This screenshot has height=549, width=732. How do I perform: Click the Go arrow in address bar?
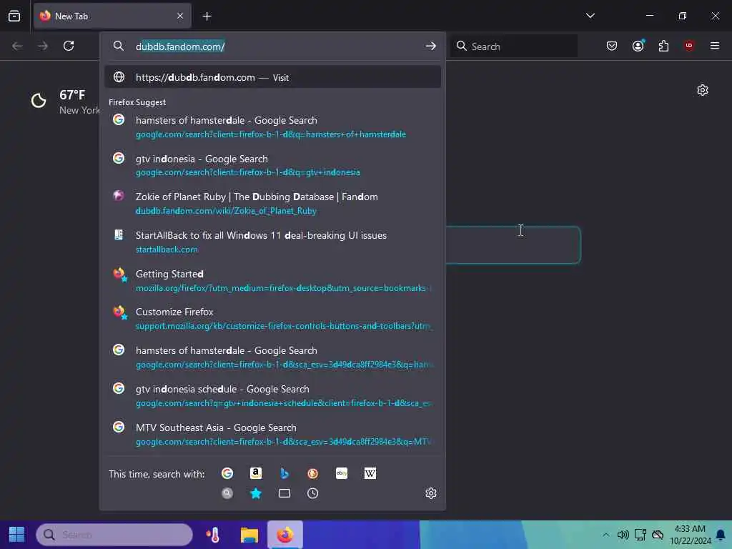coord(430,46)
